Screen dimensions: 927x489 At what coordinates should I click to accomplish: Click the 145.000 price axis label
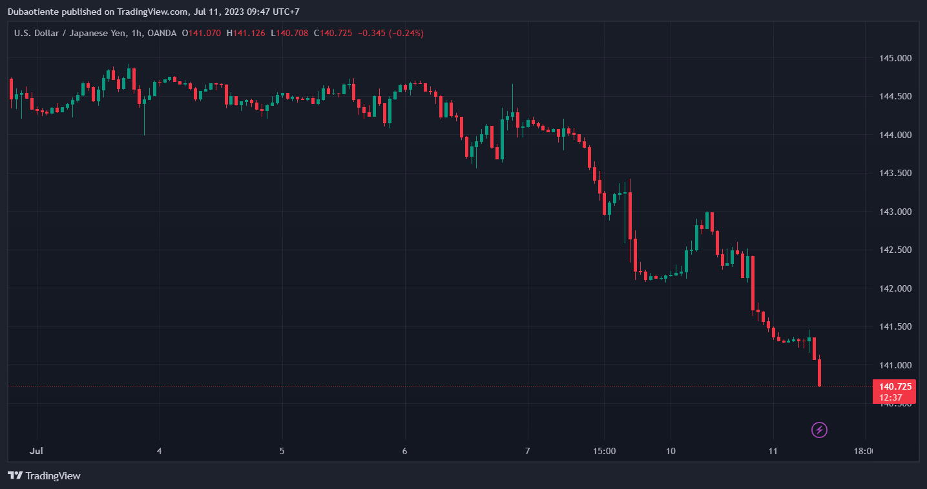click(895, 59)
